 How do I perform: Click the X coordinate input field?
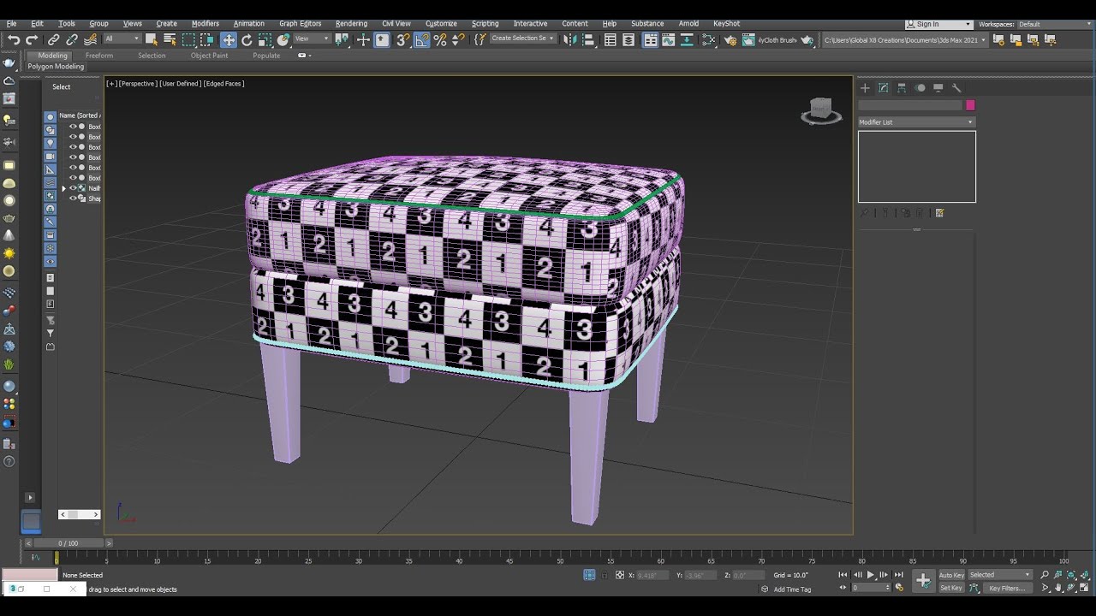point(651,575)
